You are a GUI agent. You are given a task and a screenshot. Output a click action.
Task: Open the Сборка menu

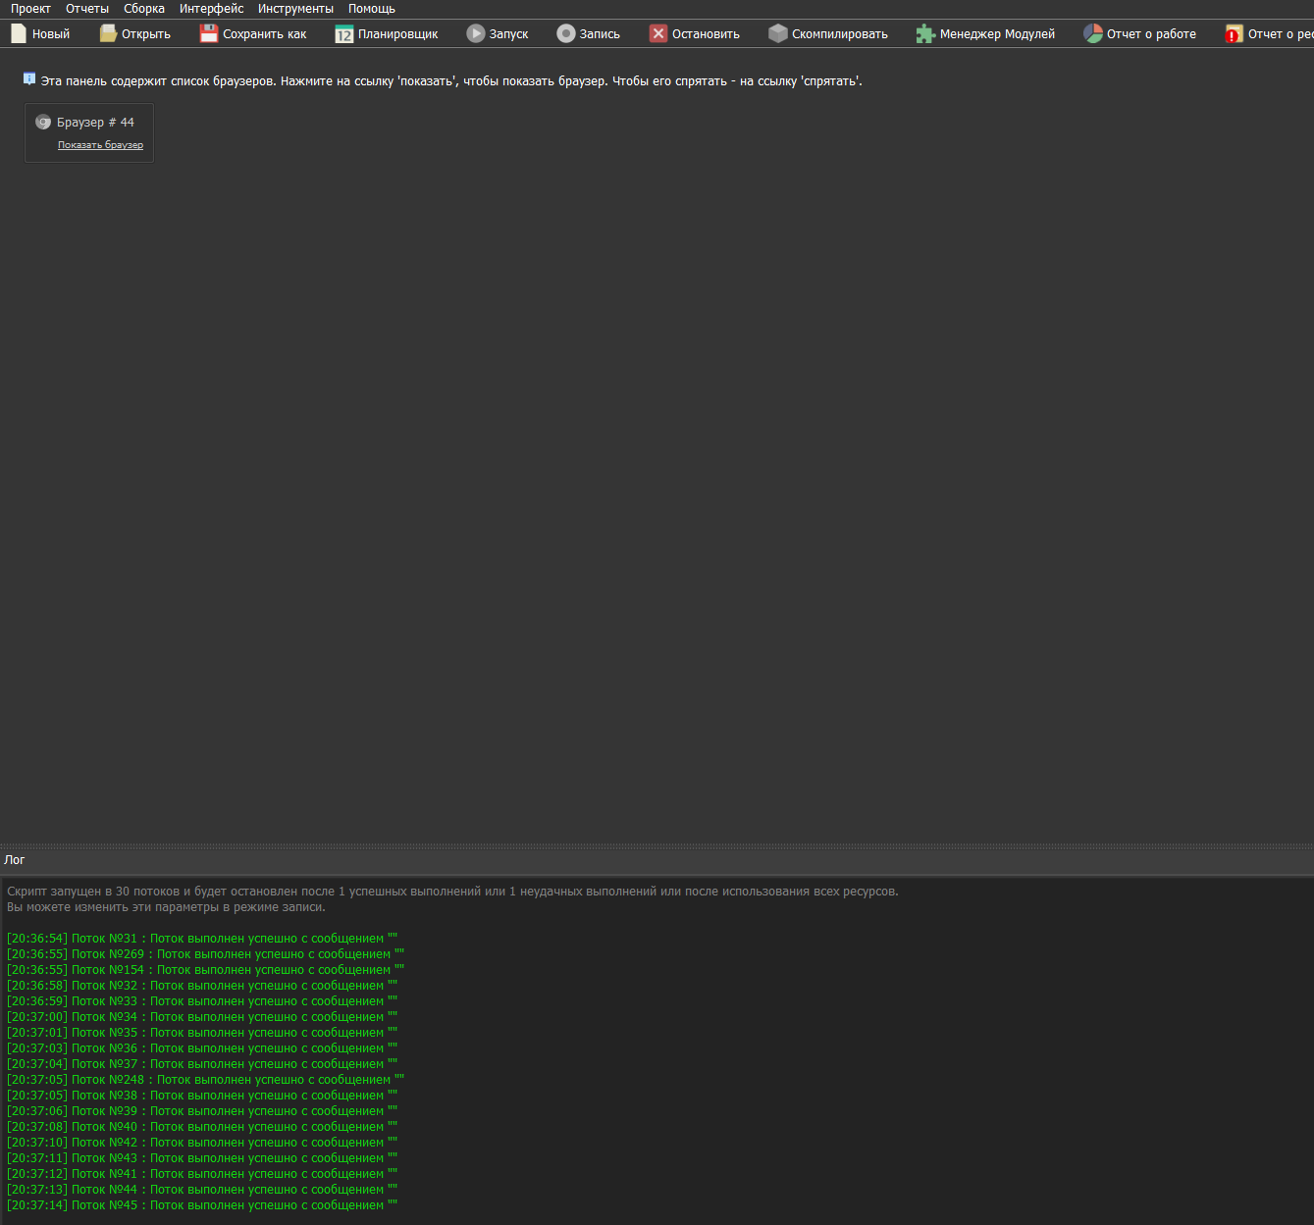pos(144,9)
